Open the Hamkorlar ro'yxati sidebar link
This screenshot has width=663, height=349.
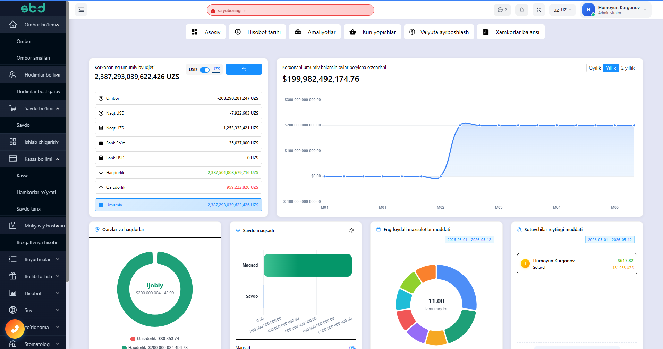pos(36,192)
